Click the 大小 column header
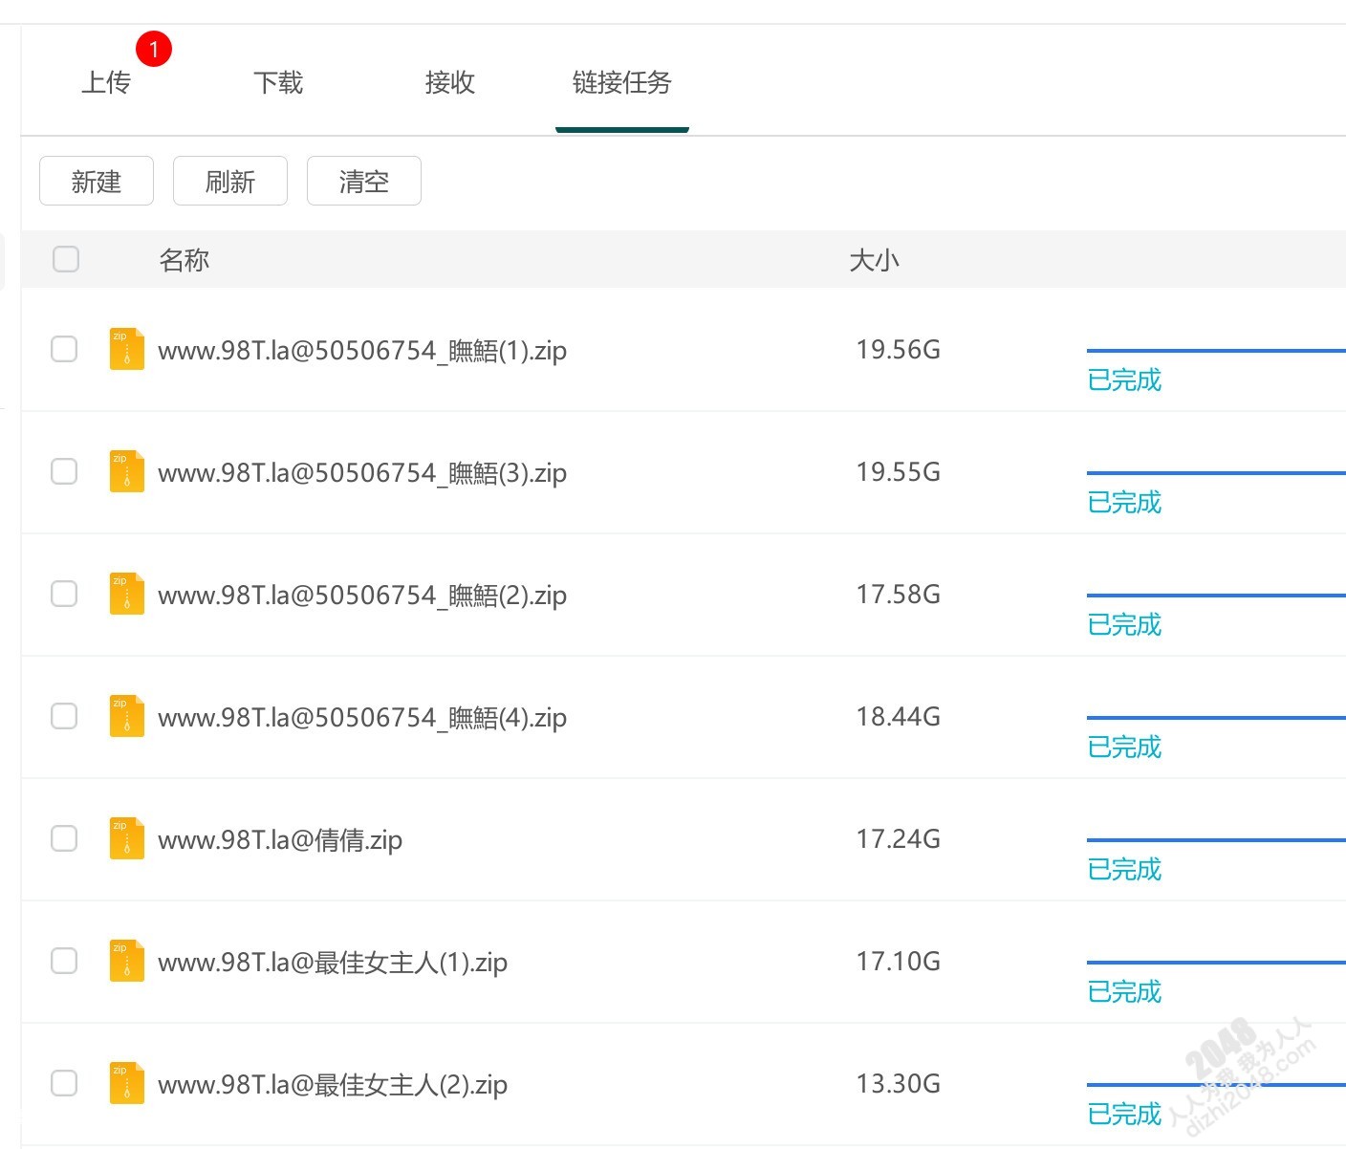1346x1149 pixels. tap(874, 260)
